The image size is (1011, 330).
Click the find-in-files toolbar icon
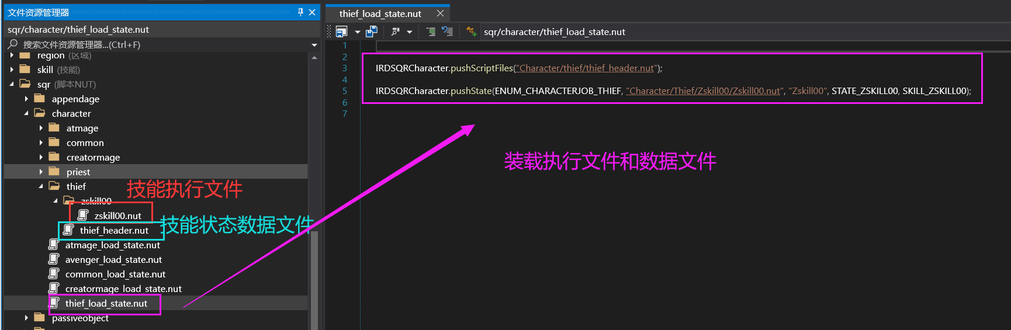(396, 32)
